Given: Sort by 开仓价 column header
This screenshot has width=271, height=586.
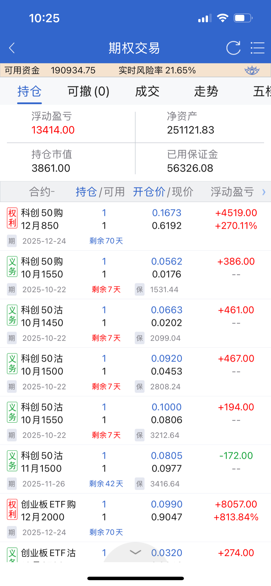Looking at the screenshot, I should pos(149,192).
